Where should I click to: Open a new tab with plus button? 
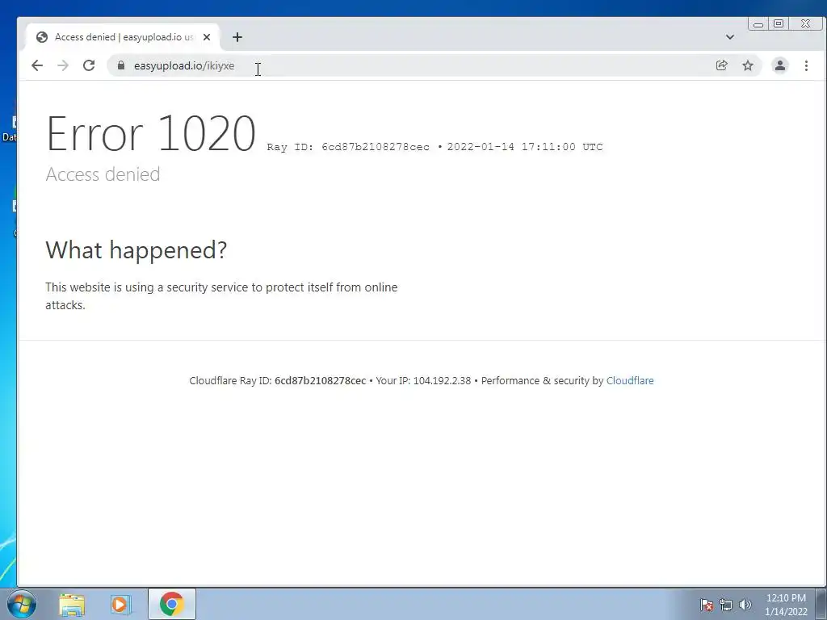pos(237,37)
